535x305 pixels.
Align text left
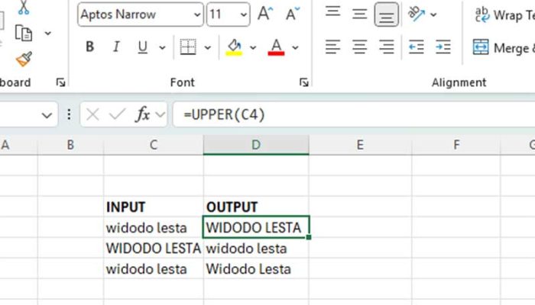point(332,47)
